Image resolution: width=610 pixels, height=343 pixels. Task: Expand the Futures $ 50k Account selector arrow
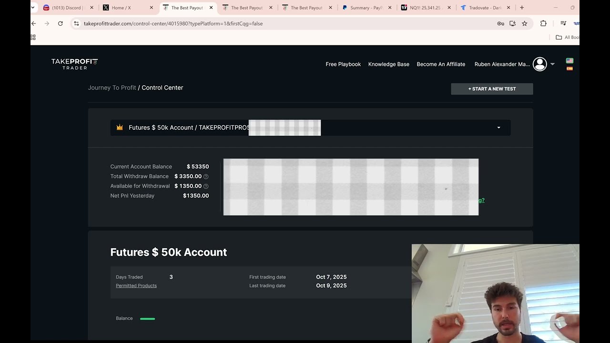(499, 128)
